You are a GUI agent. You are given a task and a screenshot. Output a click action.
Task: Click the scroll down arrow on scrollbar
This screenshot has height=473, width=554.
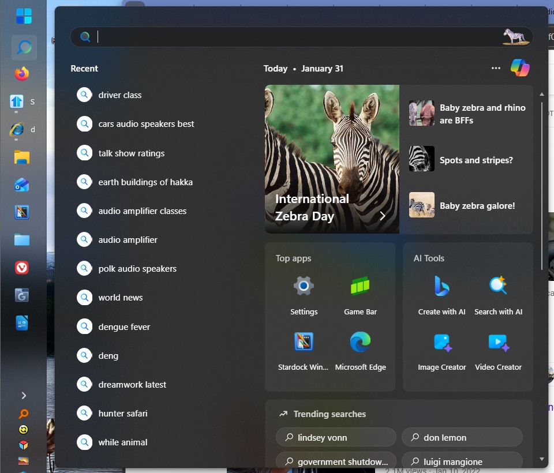(541, 459)
